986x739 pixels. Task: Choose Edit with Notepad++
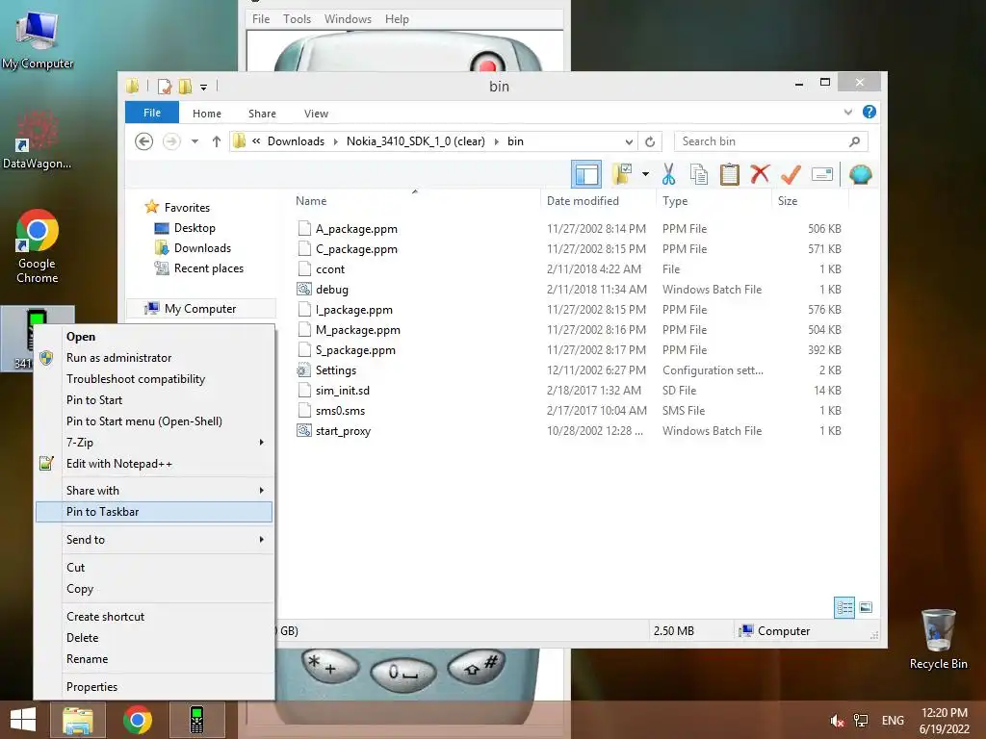coord(155,463)
